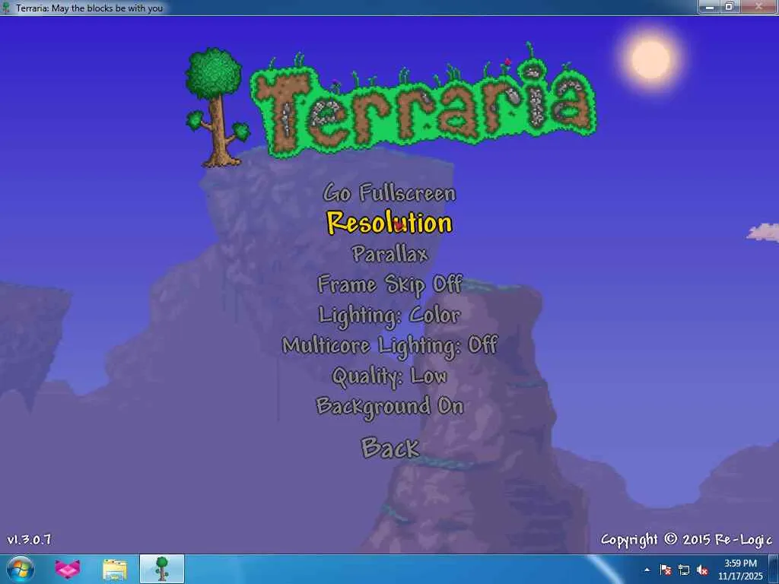
Task: Toggle Background On setting
Action: 390,407
